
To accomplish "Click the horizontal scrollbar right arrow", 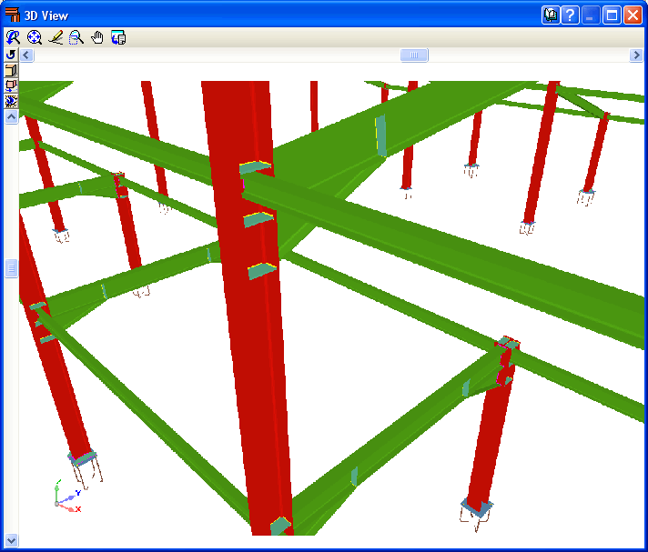I will (636, 55).
